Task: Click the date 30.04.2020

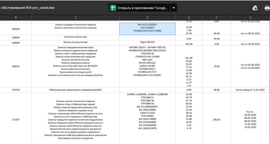Action: coord(250,115)
